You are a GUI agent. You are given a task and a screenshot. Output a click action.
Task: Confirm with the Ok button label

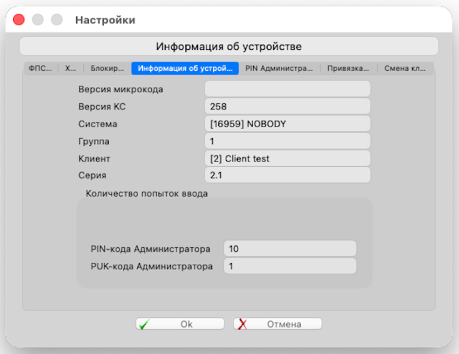pyautogui.click(x=187, y=324)
